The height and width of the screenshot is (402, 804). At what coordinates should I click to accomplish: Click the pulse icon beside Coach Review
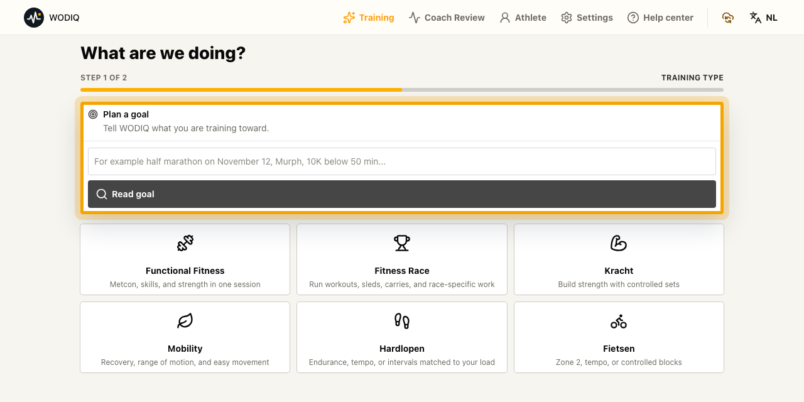tap(415, 18)
